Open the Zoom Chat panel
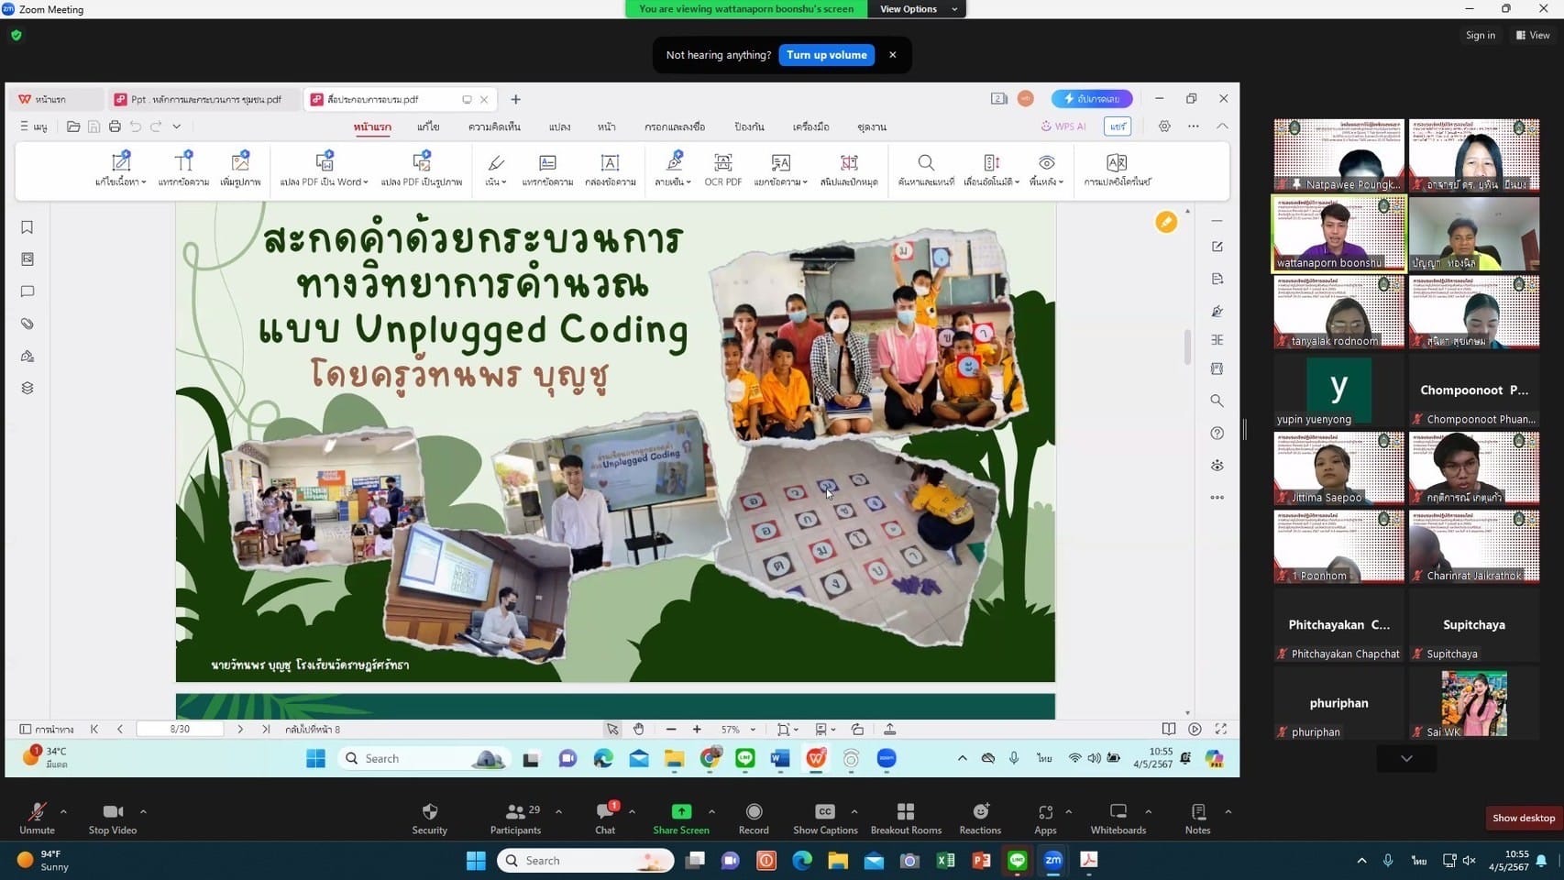Viewport: 1564px width, 880px height. (x=605, y=812)
